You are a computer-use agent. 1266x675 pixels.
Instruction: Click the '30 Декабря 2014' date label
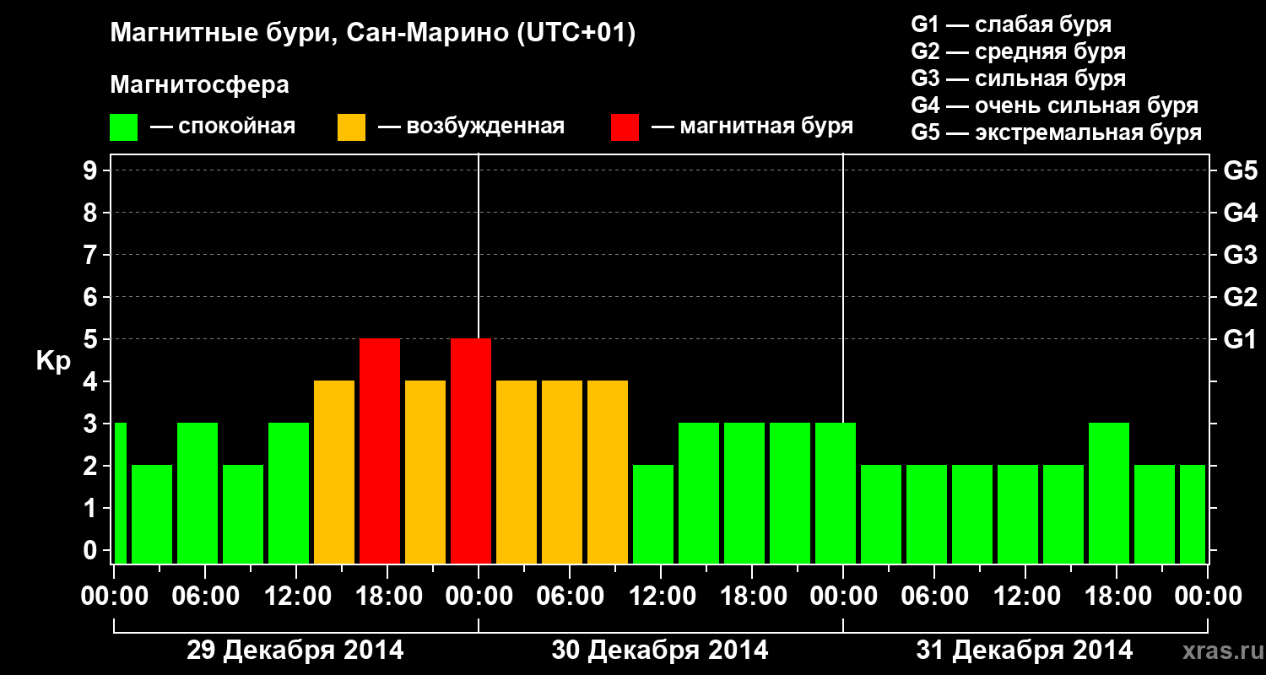click(x=660, y=651)
